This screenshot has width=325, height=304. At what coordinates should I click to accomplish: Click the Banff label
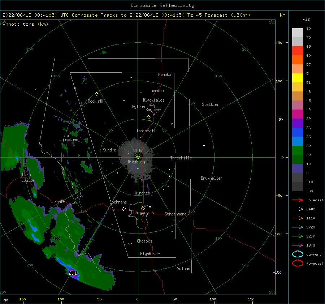[x=60, y=201]
